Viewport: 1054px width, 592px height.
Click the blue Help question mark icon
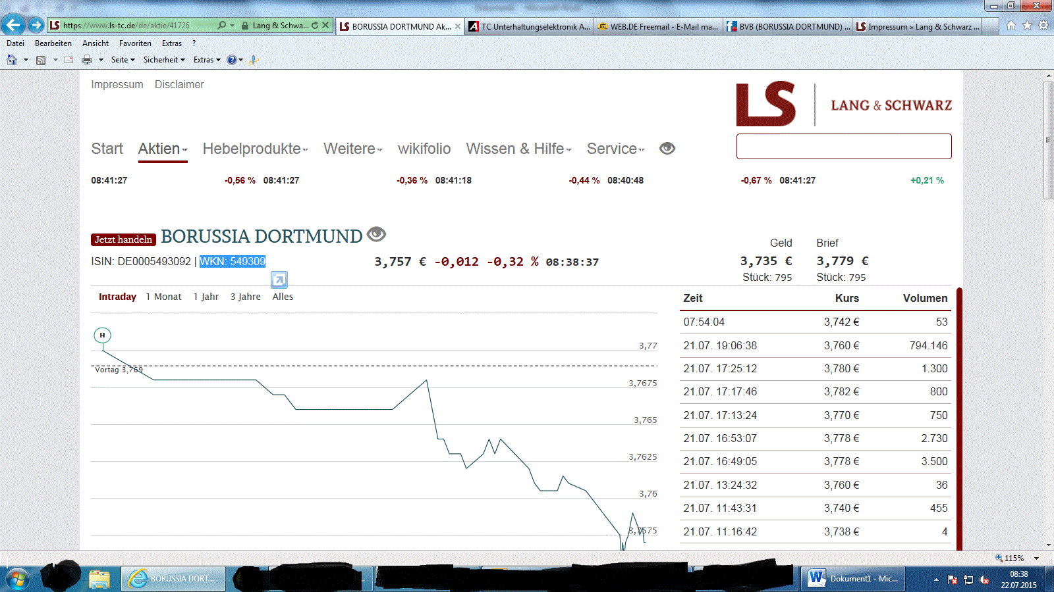point(232,60)
